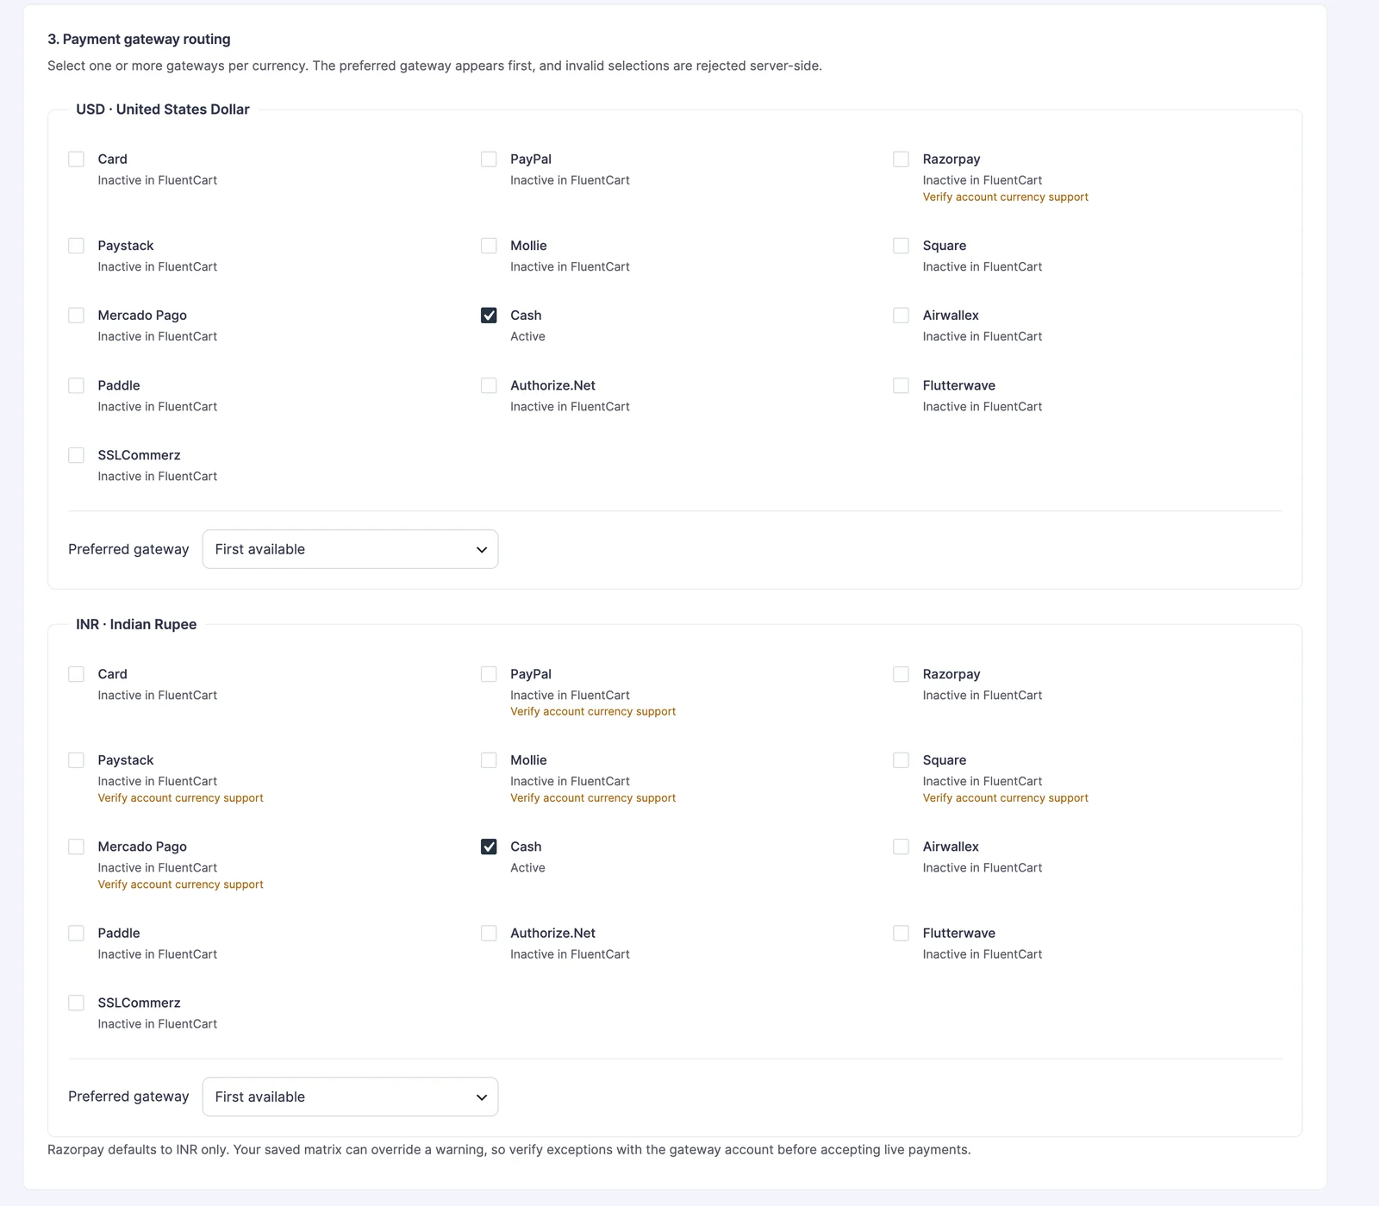
Task: Enable Paddle for INR
Action: 76,933
